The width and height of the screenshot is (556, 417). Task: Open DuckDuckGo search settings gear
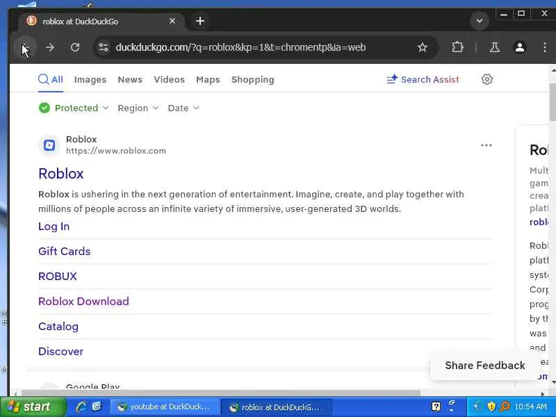pyautogui.click(x=487, y=79)
